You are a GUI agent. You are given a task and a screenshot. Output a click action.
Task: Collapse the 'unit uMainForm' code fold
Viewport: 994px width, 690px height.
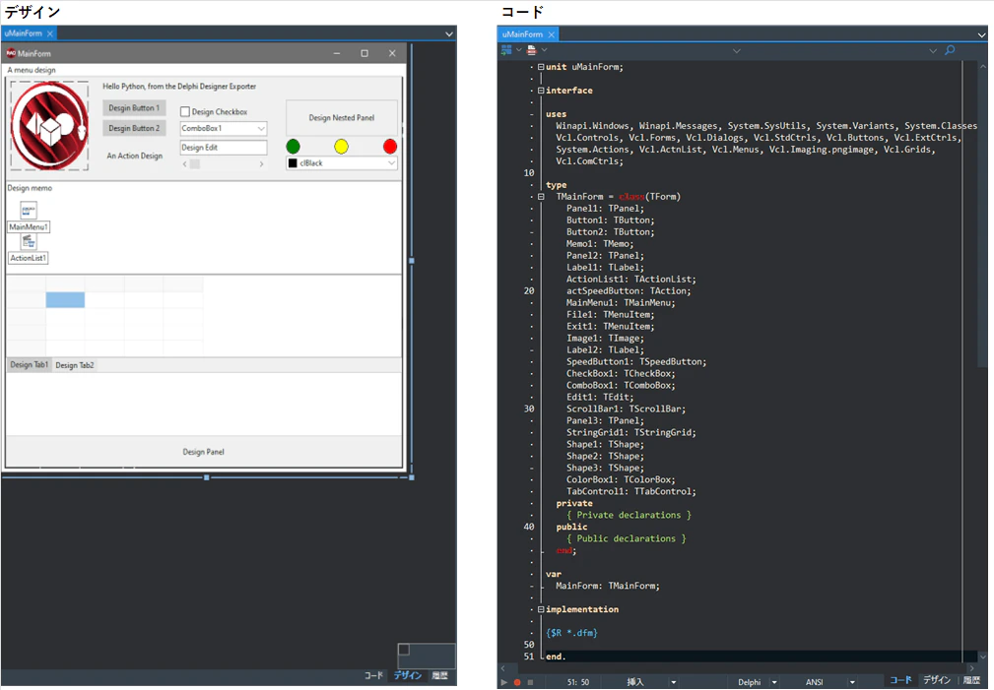(x=541, y=67)
